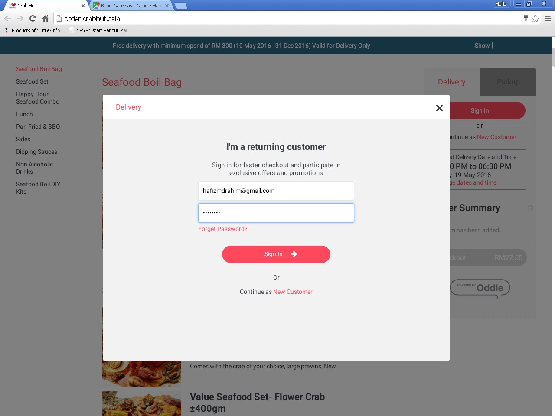Open Dipping Sauces category
Screen dimensions: 555x416
(36, 152)
